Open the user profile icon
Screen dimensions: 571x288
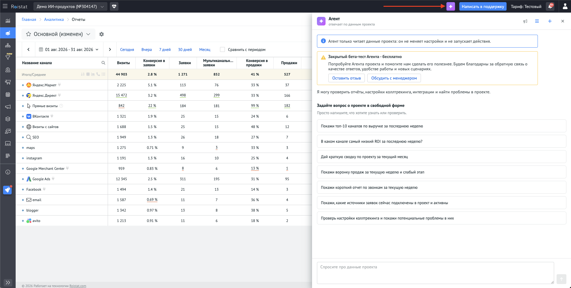[565, 6]
